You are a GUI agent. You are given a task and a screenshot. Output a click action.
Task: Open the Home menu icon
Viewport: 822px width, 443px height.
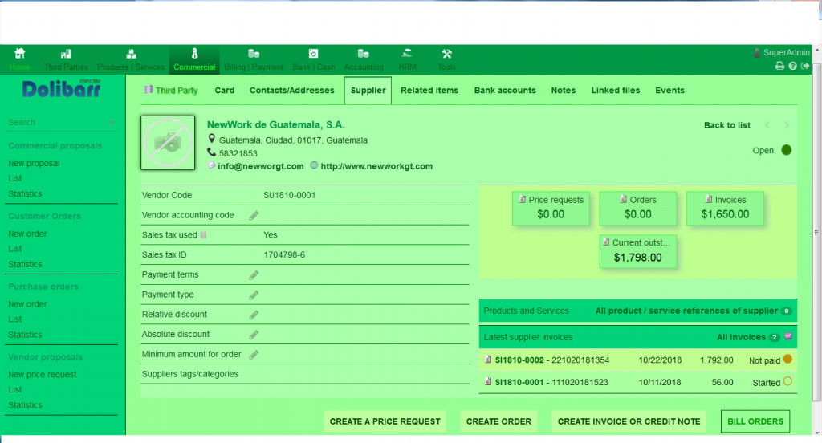[20, 54]
